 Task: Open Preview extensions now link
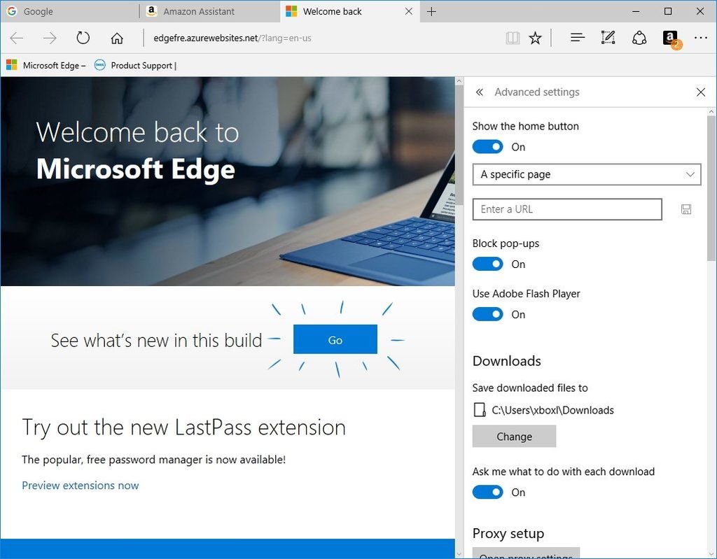click(80, 485)
